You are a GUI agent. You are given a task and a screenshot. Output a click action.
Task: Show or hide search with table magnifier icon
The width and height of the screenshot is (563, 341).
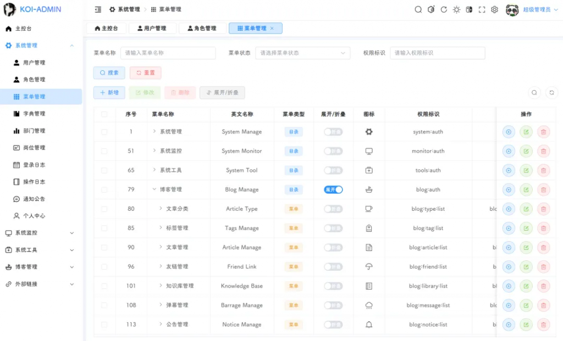[x=534, y=92]
